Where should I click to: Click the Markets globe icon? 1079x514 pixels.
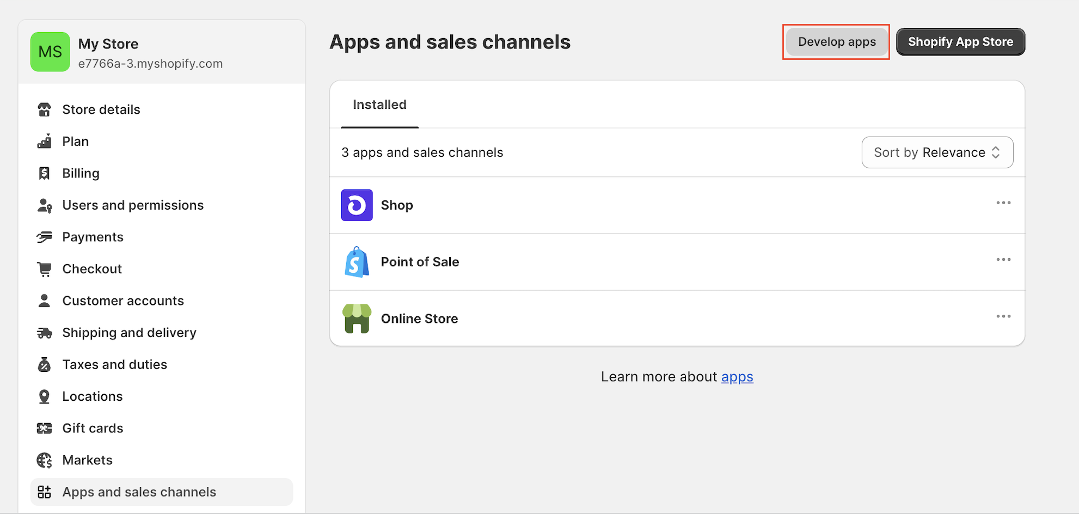click(44, 460)
